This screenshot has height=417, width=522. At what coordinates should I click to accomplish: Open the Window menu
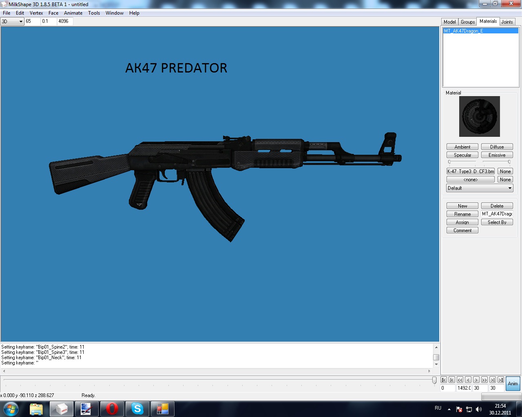point(115,13)
